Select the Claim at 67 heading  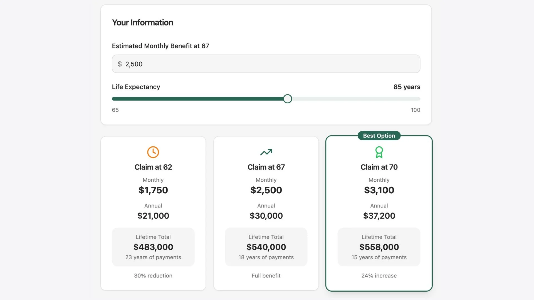point(266,167)
